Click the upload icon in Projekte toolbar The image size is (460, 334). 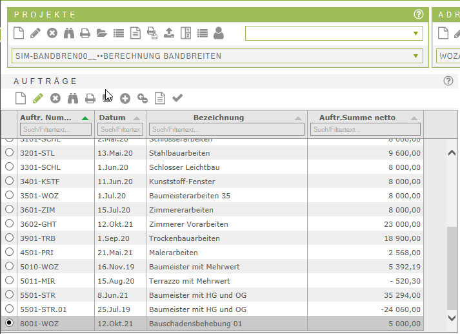169,33
